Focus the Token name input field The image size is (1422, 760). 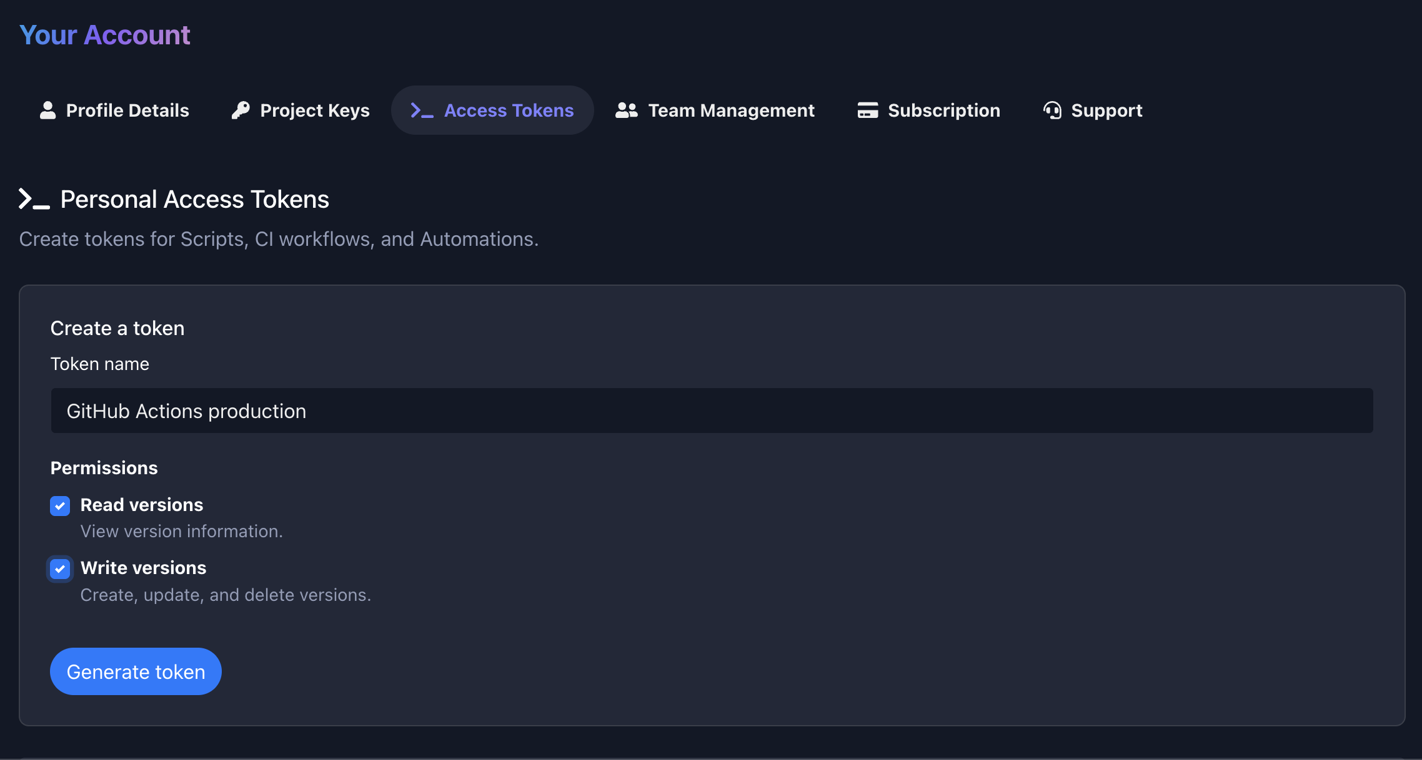(712, 411)
